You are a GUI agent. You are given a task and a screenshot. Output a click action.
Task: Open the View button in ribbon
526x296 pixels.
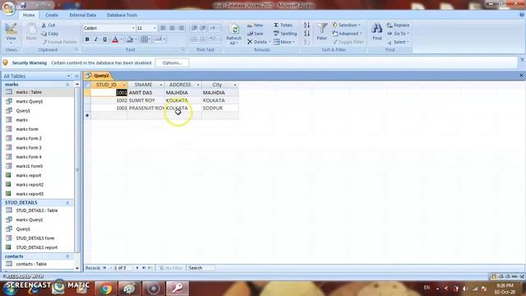11,33
